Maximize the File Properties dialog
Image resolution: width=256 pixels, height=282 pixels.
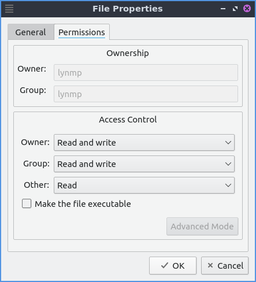235,9
